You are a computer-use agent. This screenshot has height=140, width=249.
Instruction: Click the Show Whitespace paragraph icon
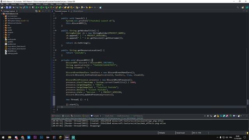pos(33,7)
